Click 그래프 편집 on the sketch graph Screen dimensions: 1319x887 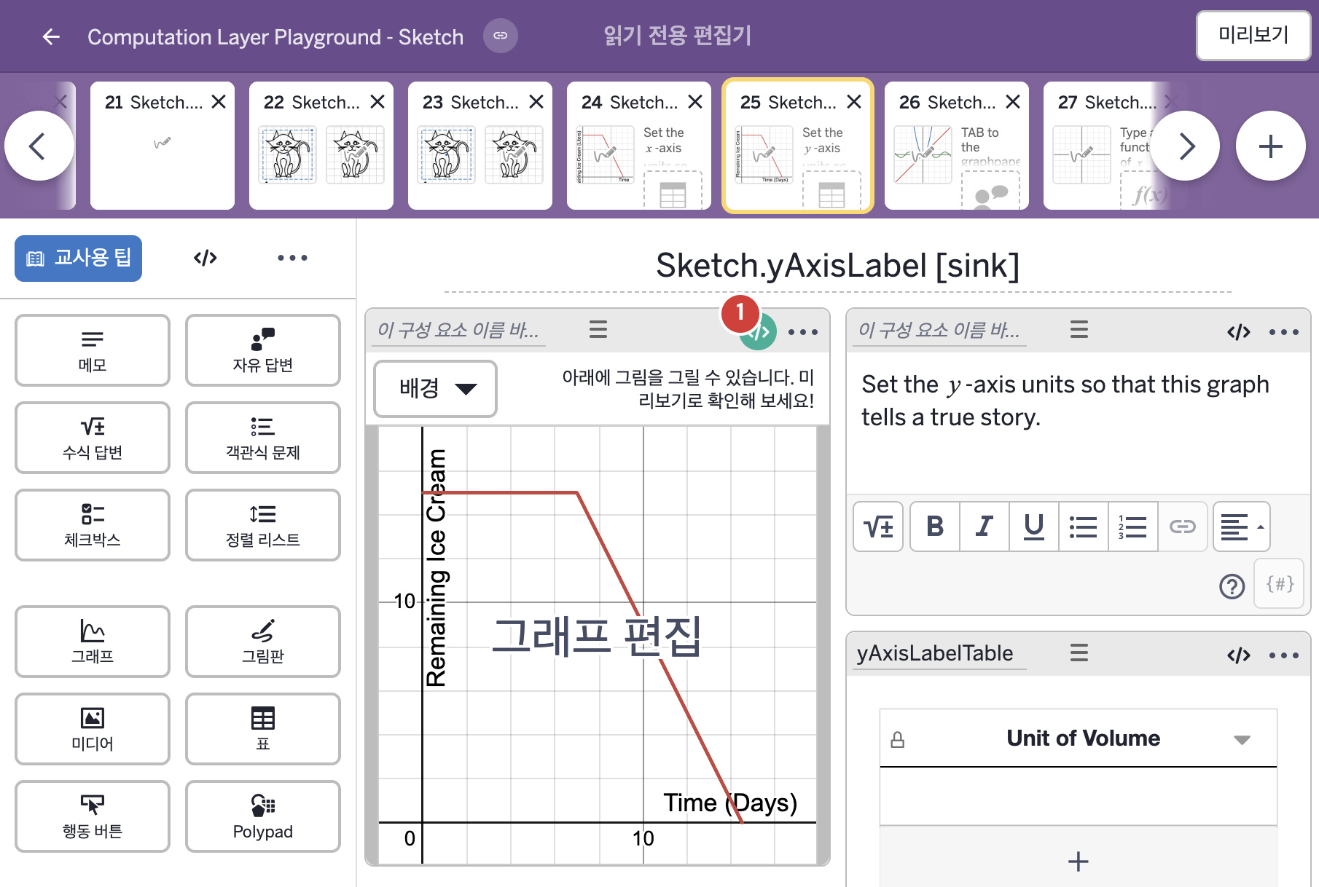click(596, 636)
